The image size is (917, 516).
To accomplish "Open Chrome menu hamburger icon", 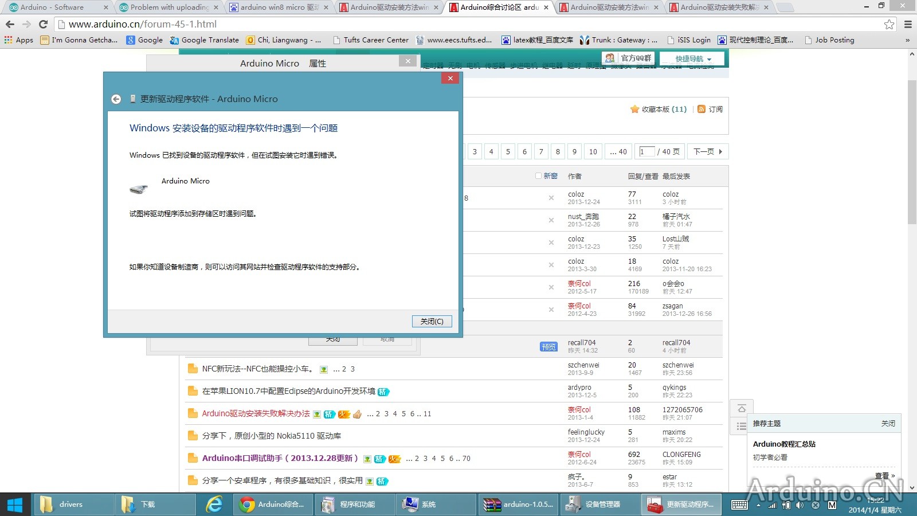I will coord(908,24).
